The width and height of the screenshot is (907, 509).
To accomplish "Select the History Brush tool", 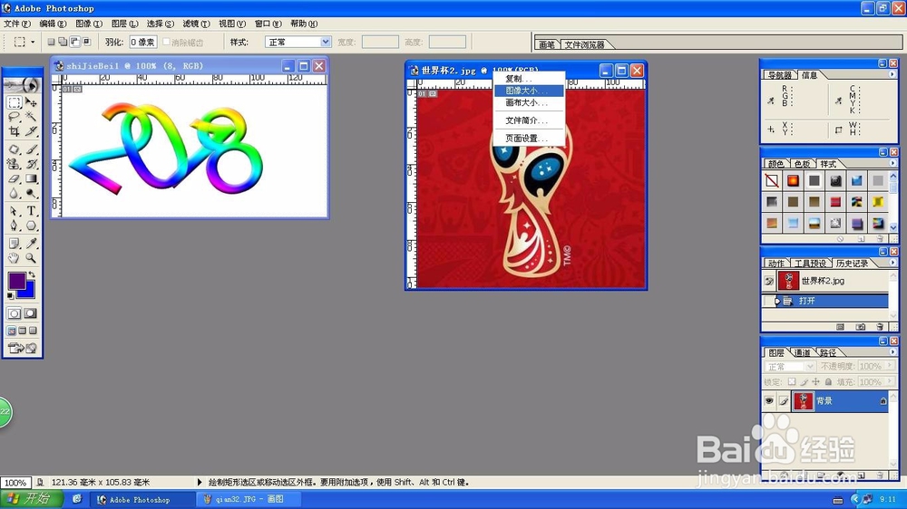I will point(31,164).
